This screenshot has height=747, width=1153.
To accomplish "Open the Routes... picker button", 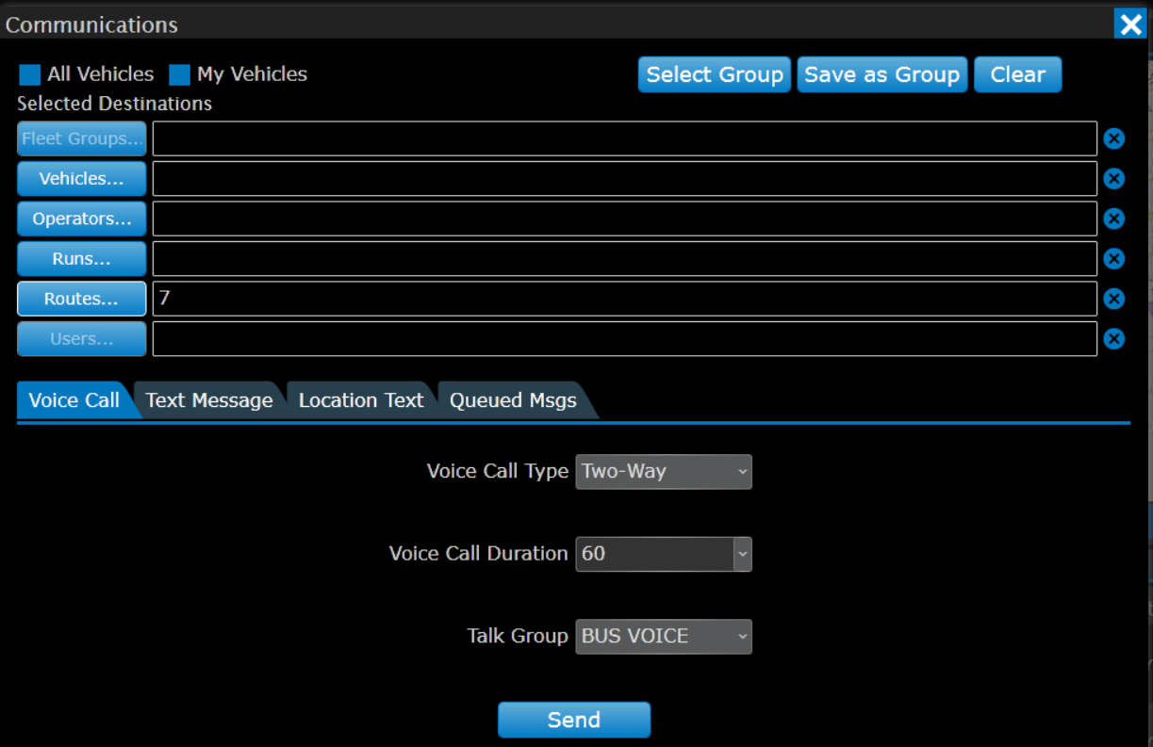I will click(x=81, y=299).
